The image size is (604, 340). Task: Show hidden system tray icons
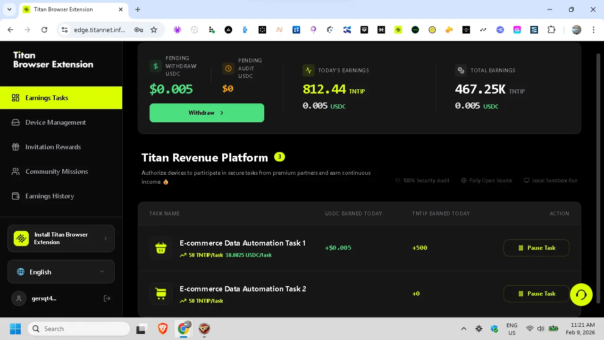(464, 329)
